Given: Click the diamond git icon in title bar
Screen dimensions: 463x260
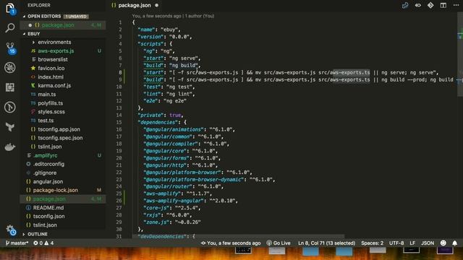Looking at the screenshot, I should click(430, 5).
